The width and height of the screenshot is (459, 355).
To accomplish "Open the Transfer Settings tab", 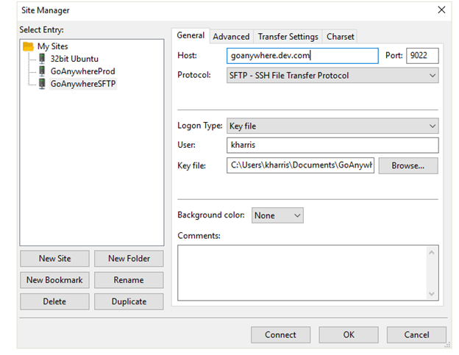I will tap(288, 37).
